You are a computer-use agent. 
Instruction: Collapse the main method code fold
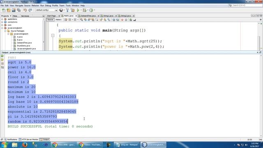(53, 36)
